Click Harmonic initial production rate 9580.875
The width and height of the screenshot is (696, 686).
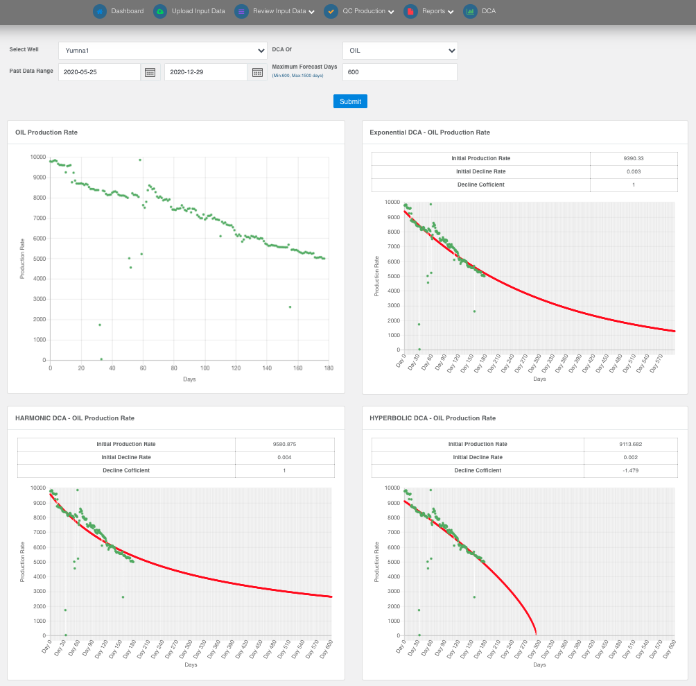[284, 445]
